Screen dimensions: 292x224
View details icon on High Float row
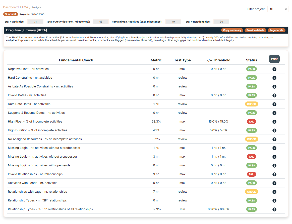coord(274,122)
